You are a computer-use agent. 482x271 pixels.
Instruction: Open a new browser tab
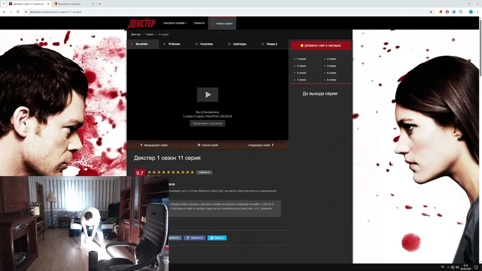[100, 4]
